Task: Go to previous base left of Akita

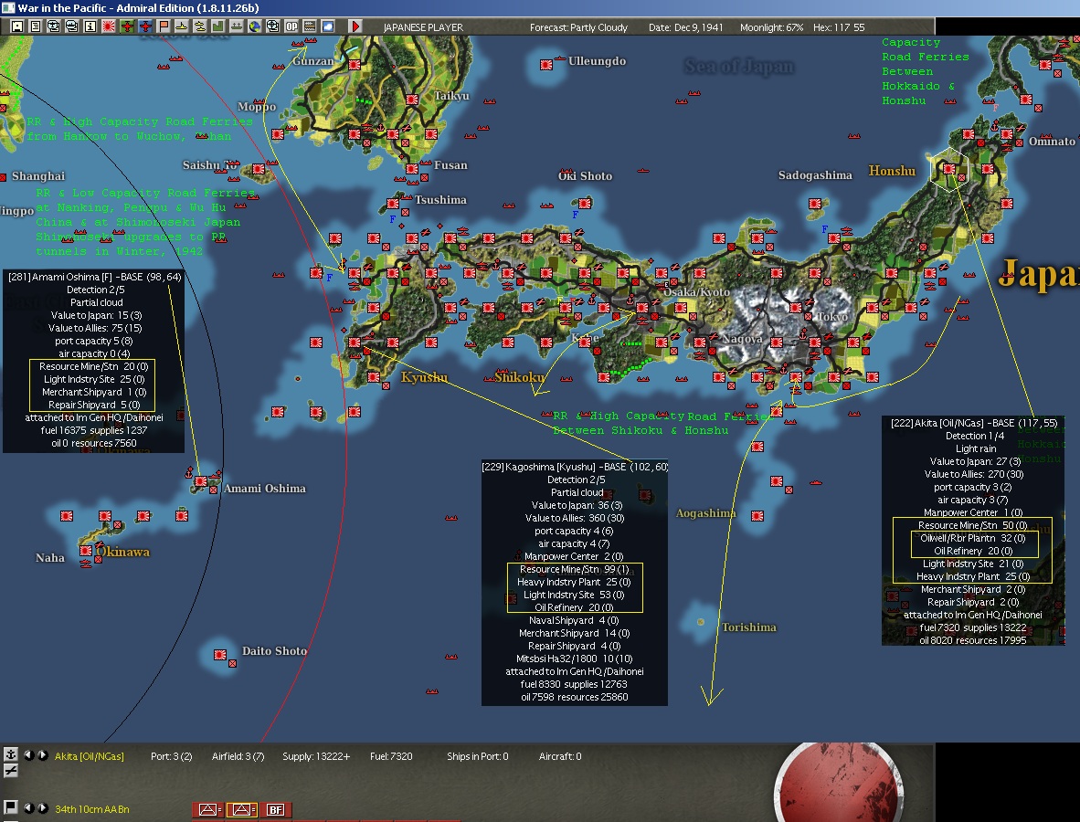Action: point(29,755)
